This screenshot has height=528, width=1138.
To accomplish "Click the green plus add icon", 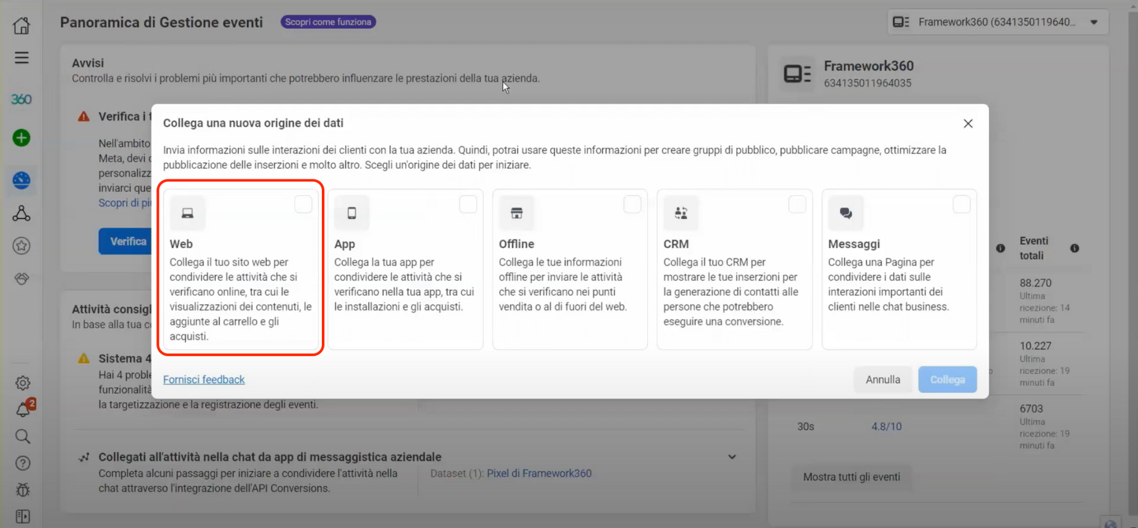I will (21, 138).
